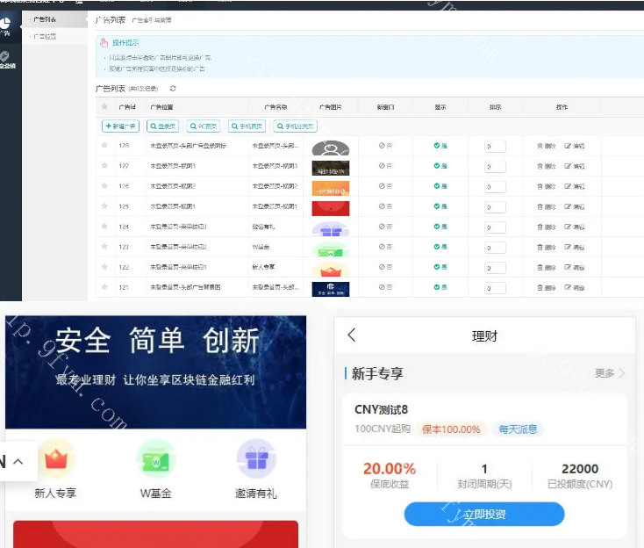Click the 排序 input field for ad 128
This screenshot has width=644, height=548.
tap(495, 147)
